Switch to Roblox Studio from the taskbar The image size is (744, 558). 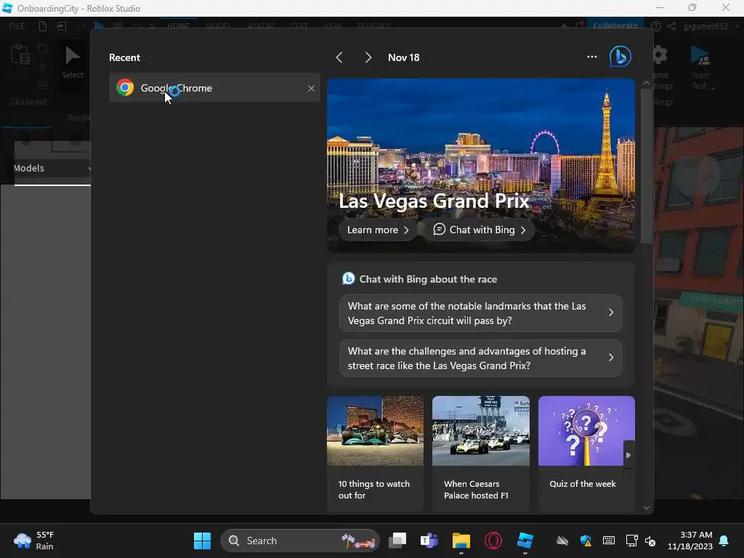pyautogui.click(x=525, y=541)
